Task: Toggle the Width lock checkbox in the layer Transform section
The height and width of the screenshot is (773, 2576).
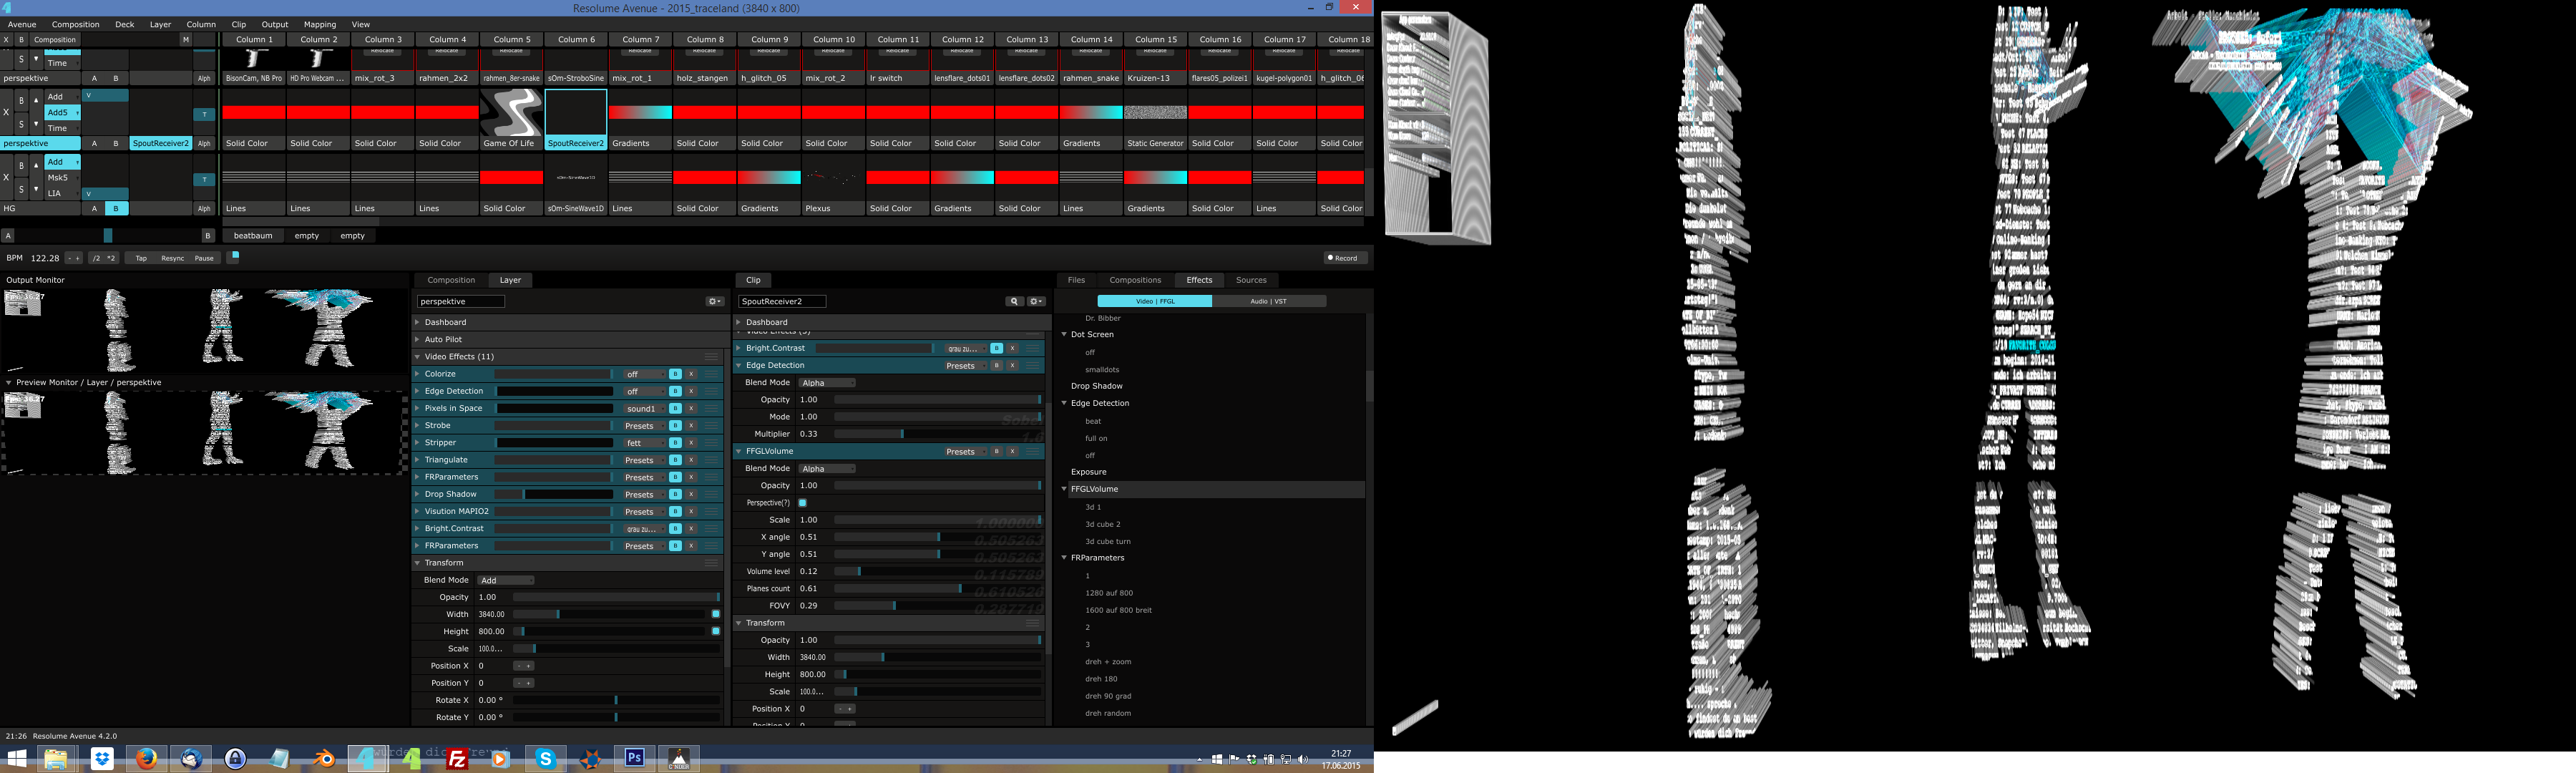Action: click(715, 614)
